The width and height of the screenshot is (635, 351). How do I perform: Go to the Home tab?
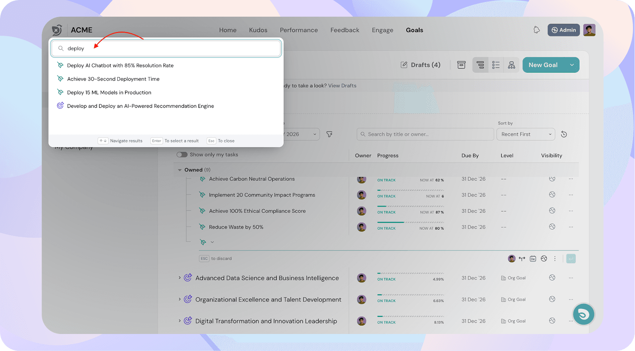pyautogui.click(x=228, y=30)
